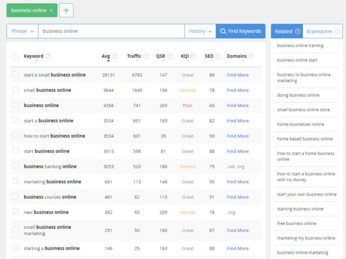Close the 'business online' green tab
This screenshot has width=346, height=259.
(51, 10)
